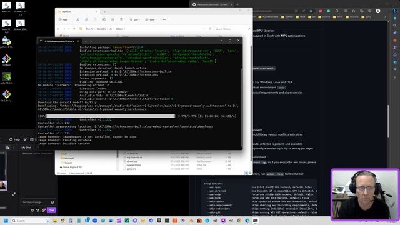Open the News bookmarks folder in browser
400x225 pixels.
tap(338, 17)
